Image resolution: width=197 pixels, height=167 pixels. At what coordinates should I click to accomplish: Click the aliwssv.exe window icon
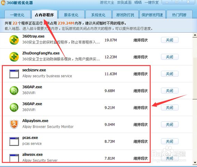pos(14,158)
